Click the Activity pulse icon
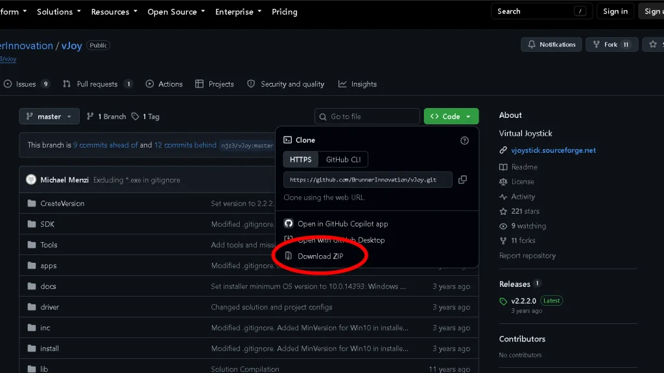Screen dimensions: 664x373 (x=503, y=197)
